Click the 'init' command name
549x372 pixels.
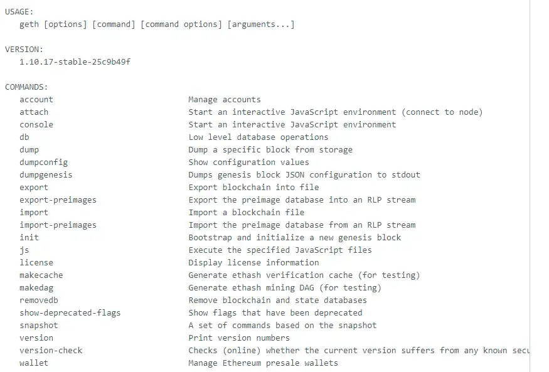tap(29, 237)
